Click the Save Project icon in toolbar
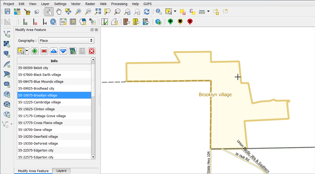This screenshot has width=315, height=174. 7,12
